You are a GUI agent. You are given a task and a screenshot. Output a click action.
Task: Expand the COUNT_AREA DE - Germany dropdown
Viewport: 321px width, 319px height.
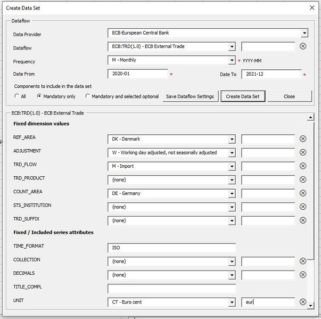(232, 194)
